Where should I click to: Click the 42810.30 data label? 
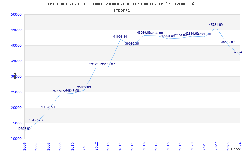coord(204,34)
